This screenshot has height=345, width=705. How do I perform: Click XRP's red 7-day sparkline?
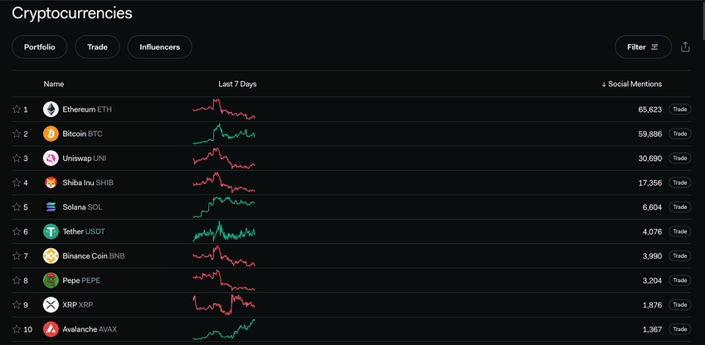224,304
